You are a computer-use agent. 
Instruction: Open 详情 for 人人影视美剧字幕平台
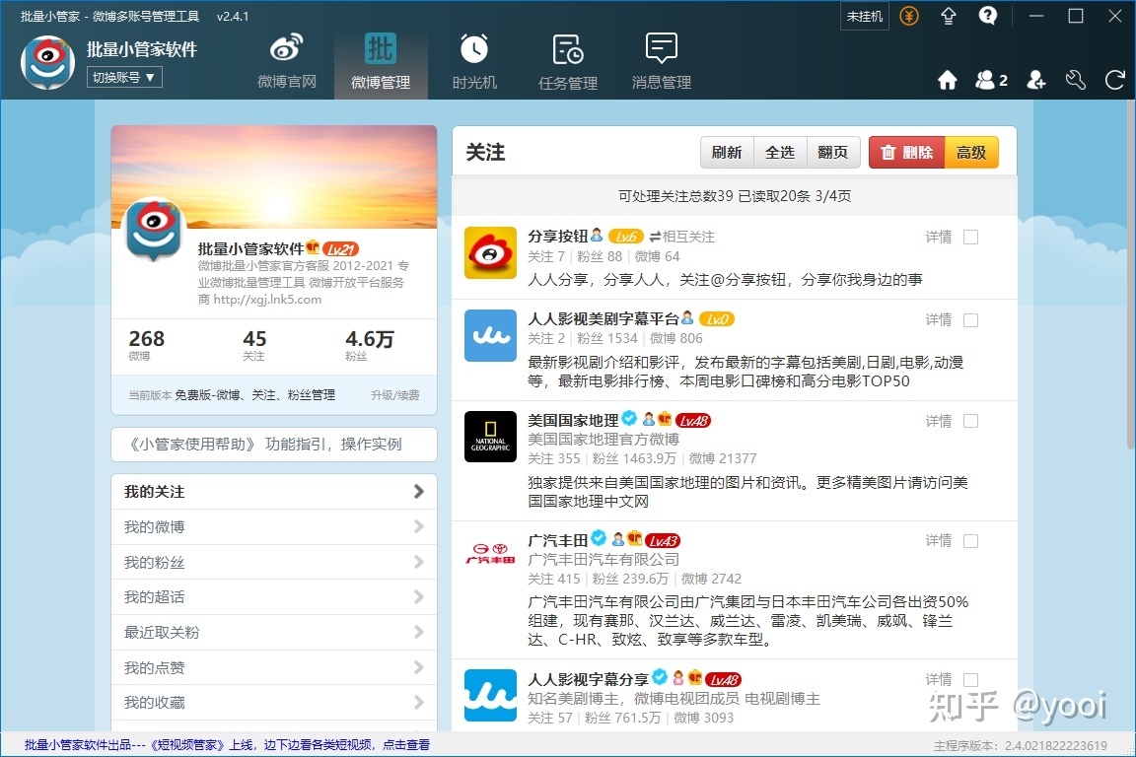click(x=939, y=319)
